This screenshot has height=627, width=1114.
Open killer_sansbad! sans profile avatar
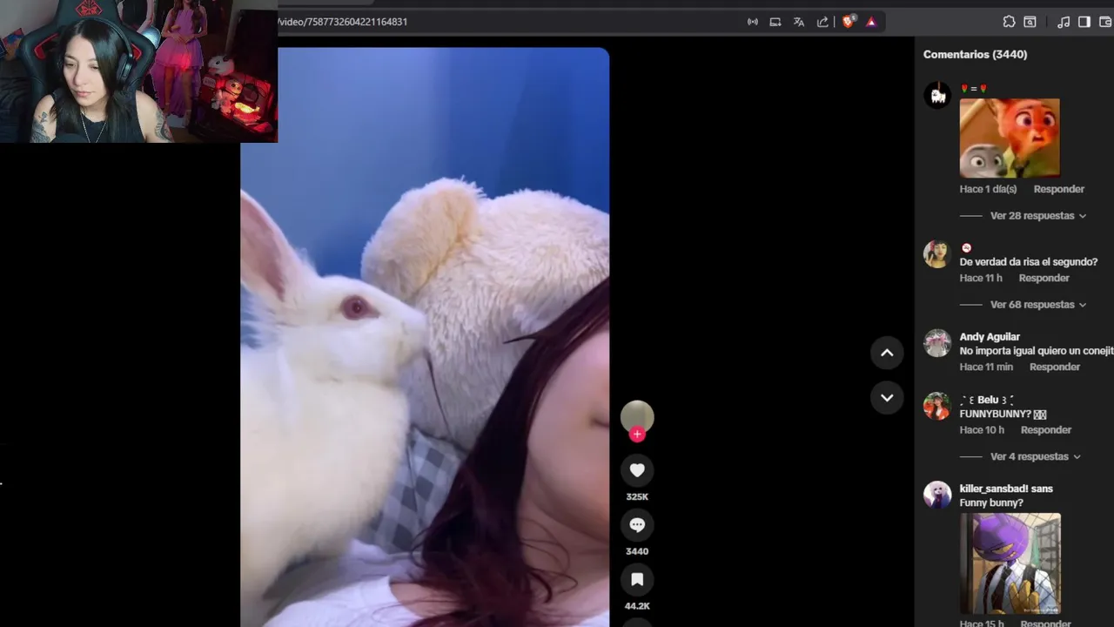(x=937, y=495)
